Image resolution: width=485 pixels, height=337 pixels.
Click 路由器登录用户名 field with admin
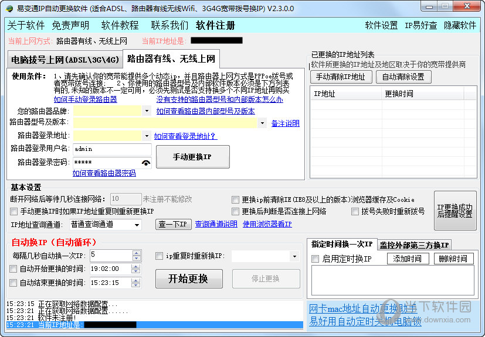(x=112, y=149)
